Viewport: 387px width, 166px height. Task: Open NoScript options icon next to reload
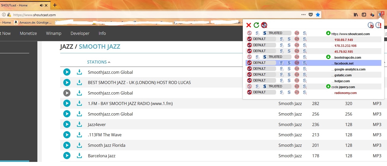pos(264,25)
